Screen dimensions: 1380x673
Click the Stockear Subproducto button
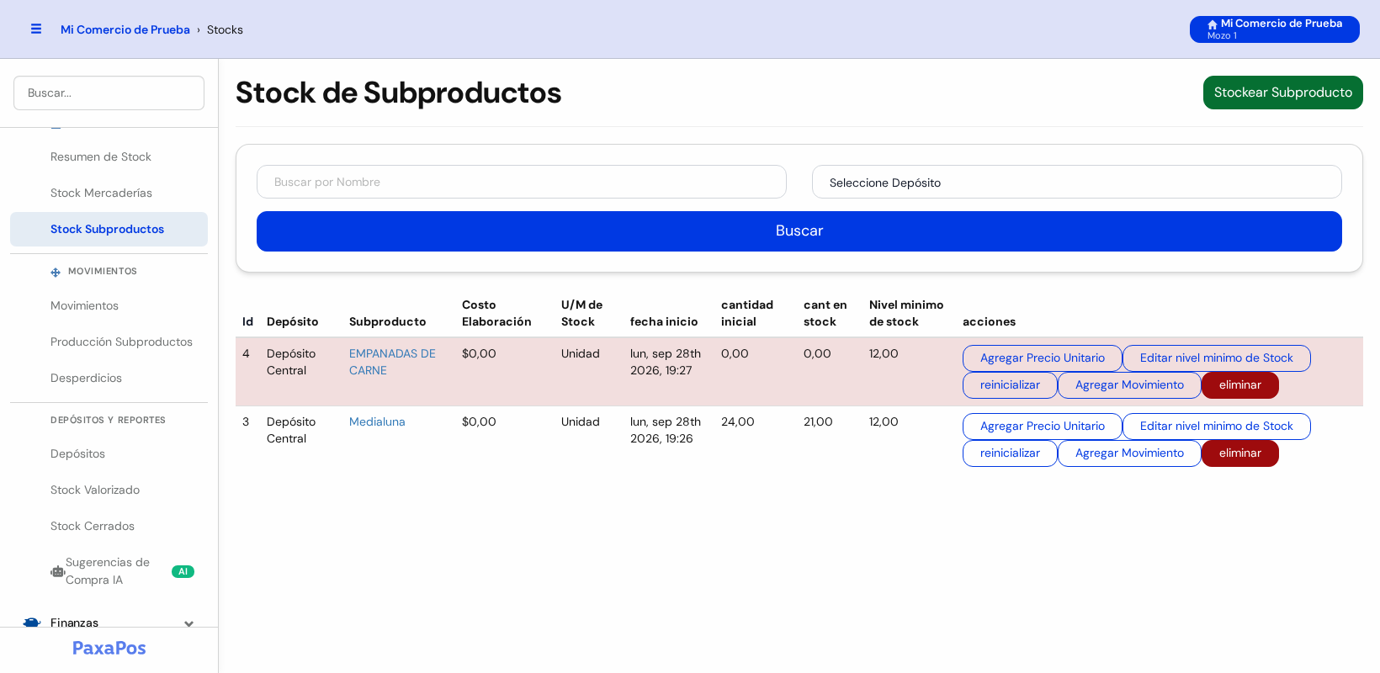tap(1283, 93)
